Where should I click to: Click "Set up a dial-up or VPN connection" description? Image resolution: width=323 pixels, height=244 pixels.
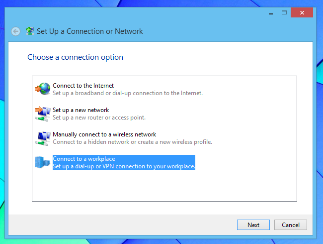(124, 166)
